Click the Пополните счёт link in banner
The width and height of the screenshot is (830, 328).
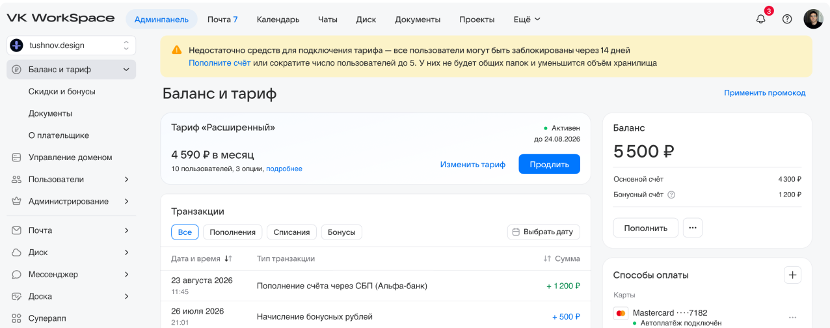[220, 63]
